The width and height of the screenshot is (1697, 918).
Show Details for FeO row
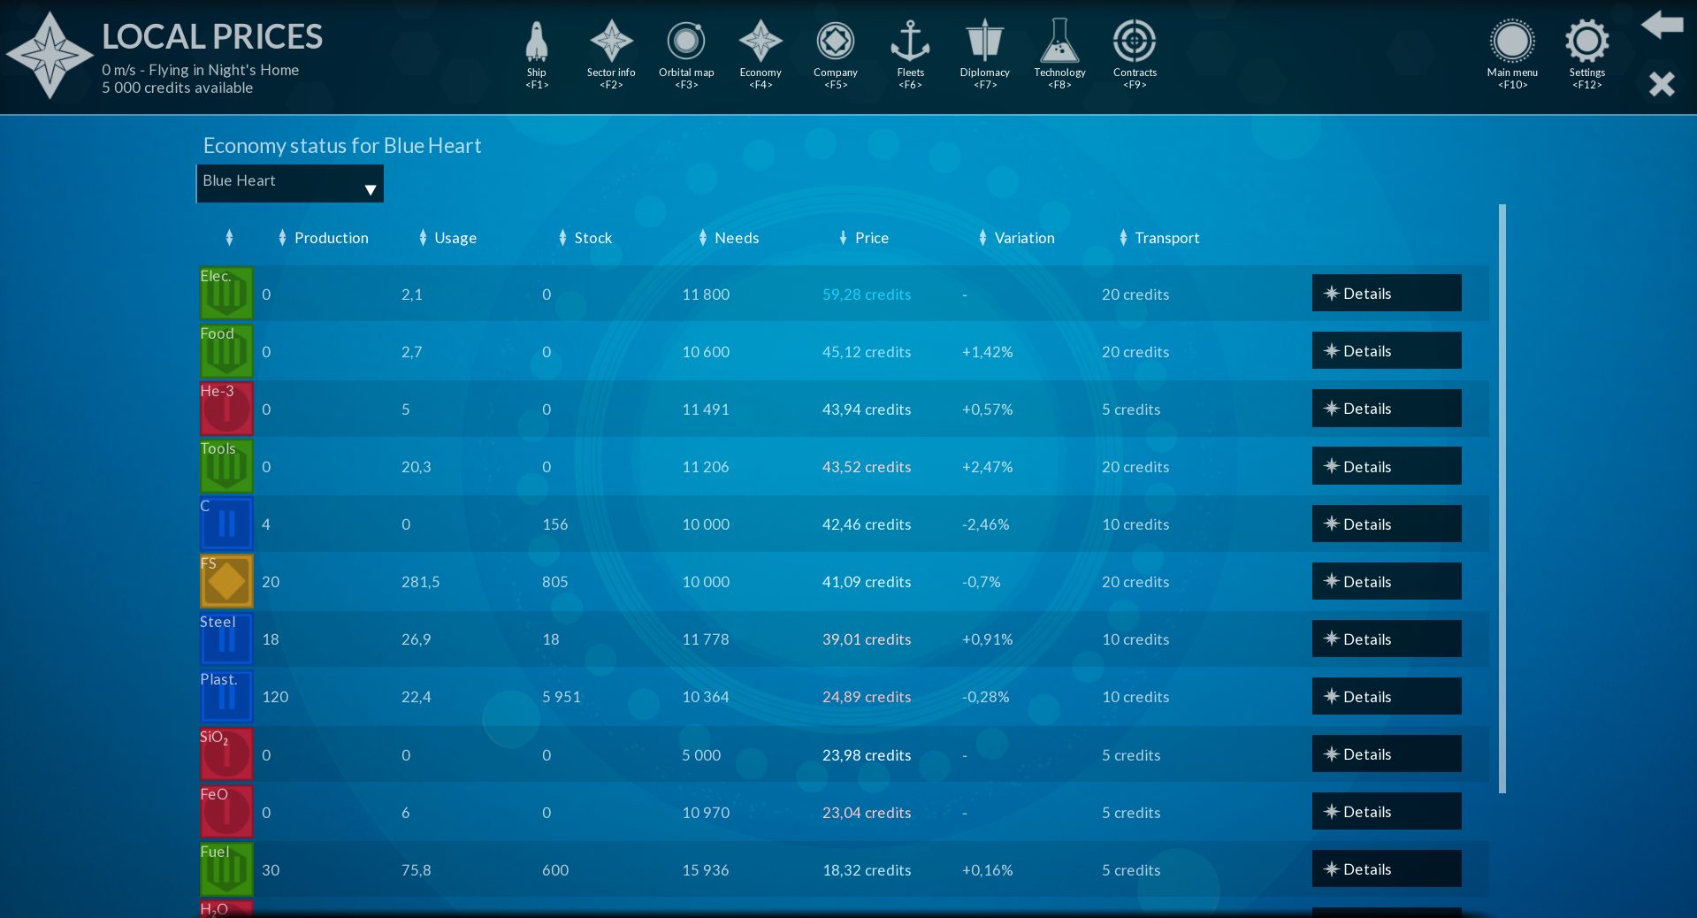[1387, 811]
